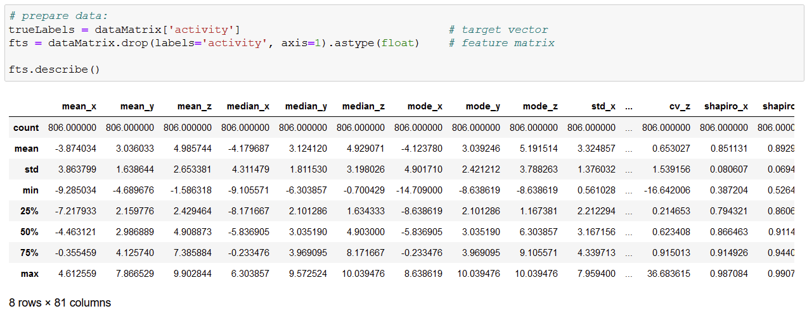Select the min row index label
This screenshot has width=807, height=311.
[x=30, y=190]
